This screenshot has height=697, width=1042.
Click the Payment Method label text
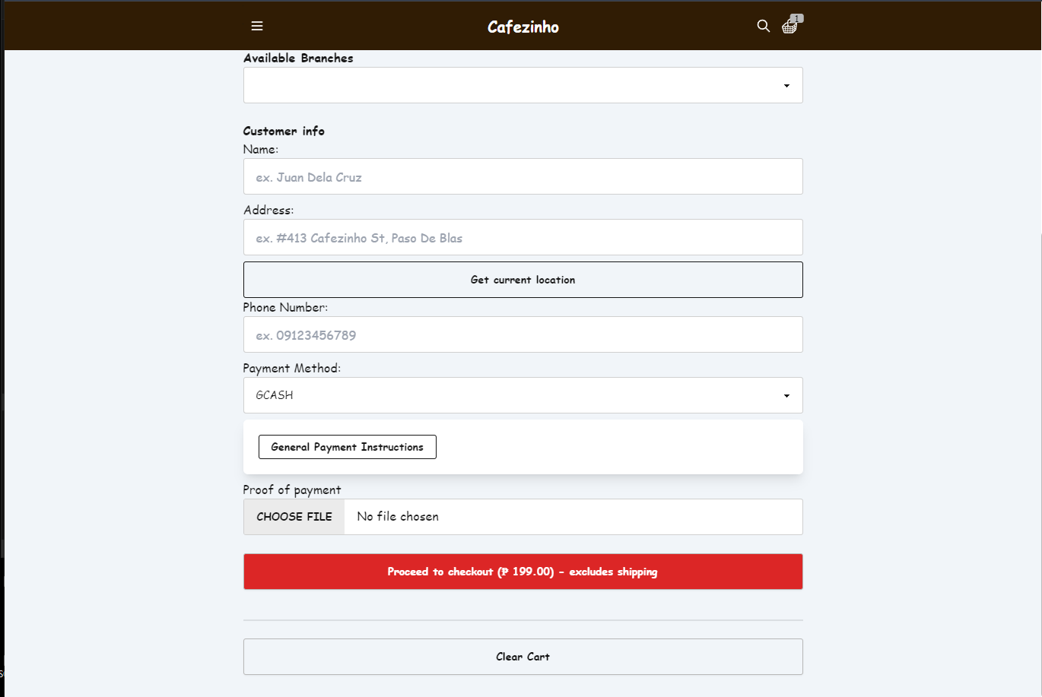coord(292,368)
